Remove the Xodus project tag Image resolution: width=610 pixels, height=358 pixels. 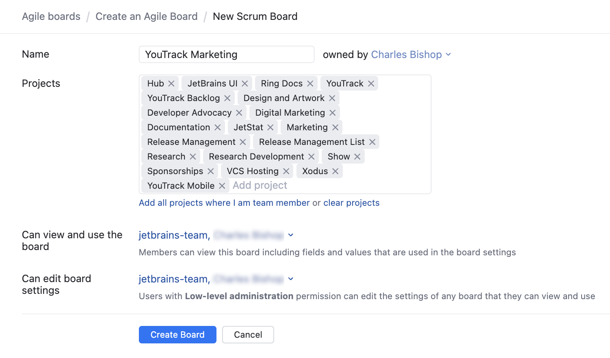[x=335, y=171]
